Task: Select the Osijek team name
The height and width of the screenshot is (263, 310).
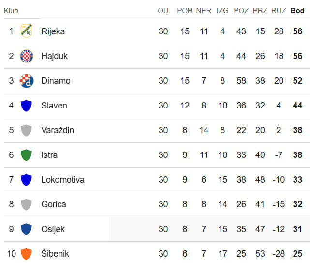Action: tap(53, 229)
